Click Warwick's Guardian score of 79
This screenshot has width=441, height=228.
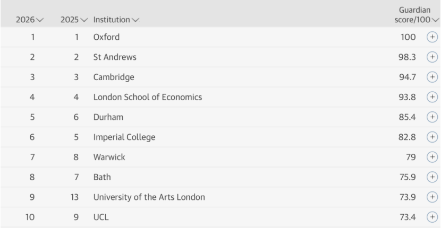pyautogui.click(x=411, y=157)
